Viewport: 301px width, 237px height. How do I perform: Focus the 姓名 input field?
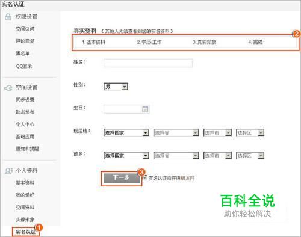pyautogui.click(x=148, y=63)
